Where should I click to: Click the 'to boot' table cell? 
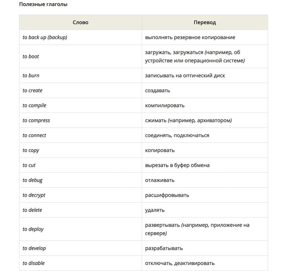click(x=81, y=56)
